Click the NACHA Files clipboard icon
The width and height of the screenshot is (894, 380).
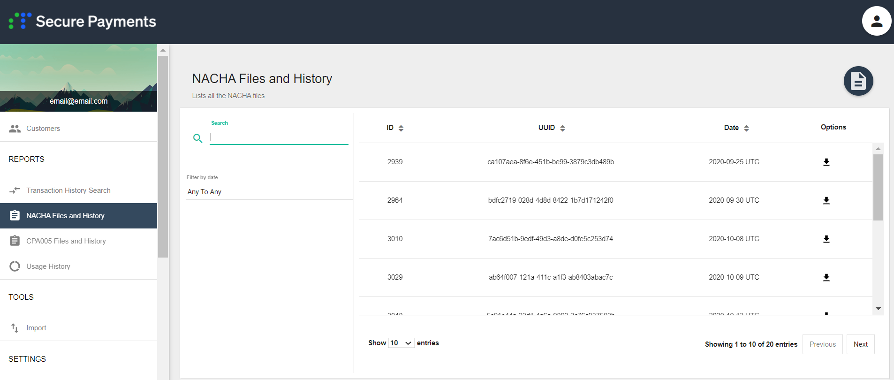pos(15,215)
